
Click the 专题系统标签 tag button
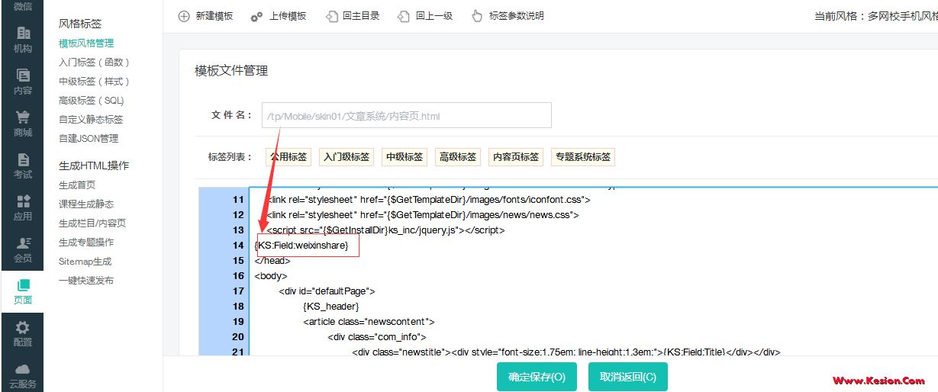[x=583, y=157]
